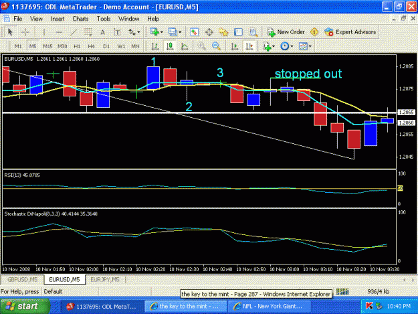Select the Text Label tool

click(x=117, y=32)
